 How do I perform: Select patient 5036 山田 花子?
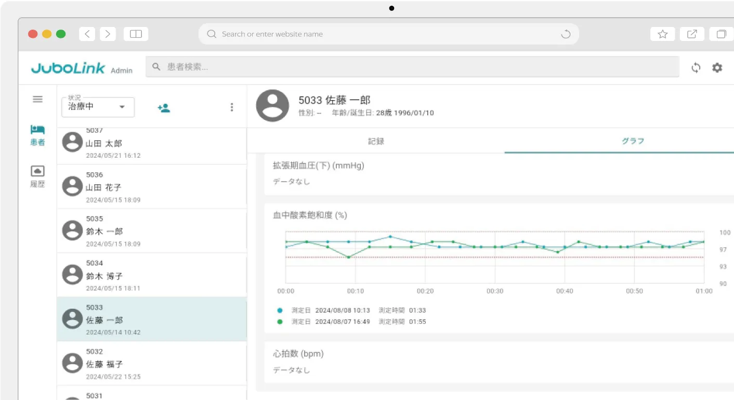pos(151,187)
